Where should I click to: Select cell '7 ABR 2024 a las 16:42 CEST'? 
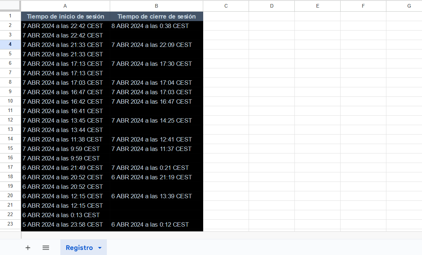[x=65, y=101]
